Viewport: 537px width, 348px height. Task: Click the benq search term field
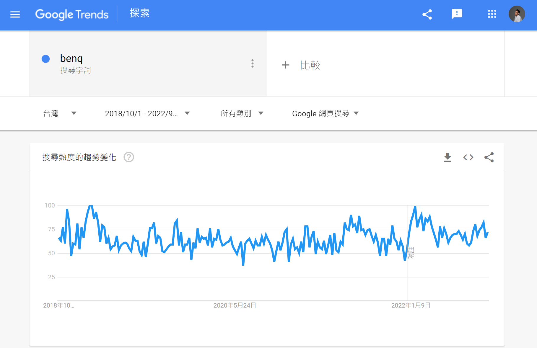click(71, 58)
